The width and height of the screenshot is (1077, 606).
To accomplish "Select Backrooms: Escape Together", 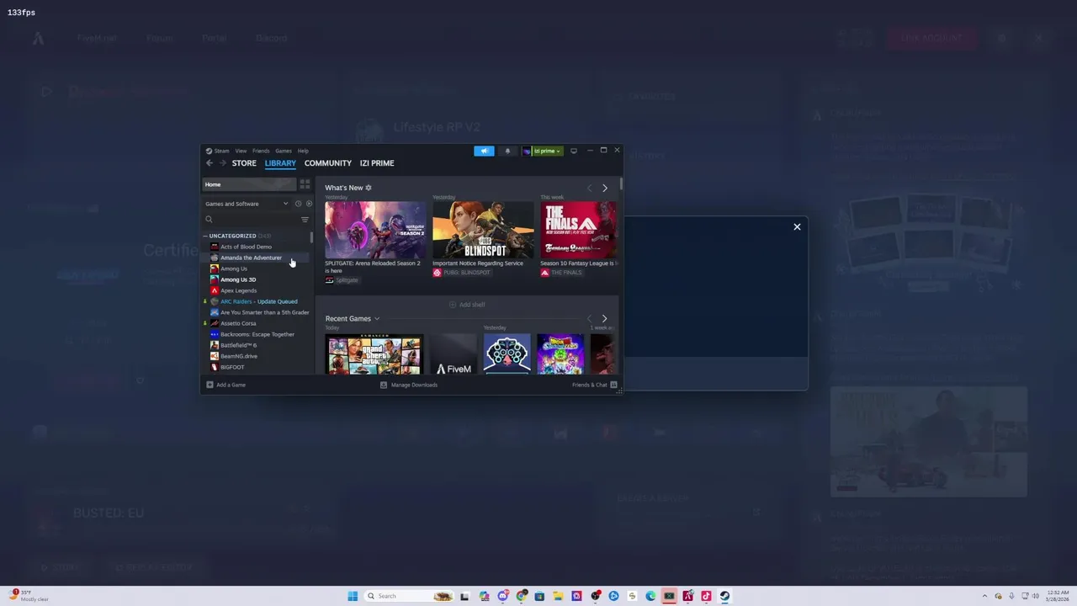I will [256, 334].
